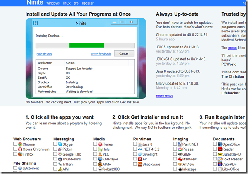Click the Chrome browser icon
Viewport: 248px width, 174px height.
coord(20,144)
